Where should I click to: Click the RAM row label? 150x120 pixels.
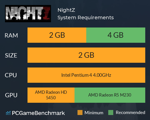pyautogui.click(x=11, y=35)
